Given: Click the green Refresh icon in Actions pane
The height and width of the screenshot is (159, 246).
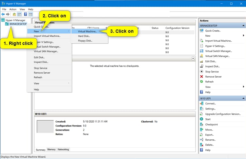Looking at the screenshot, I should [202, 82].
